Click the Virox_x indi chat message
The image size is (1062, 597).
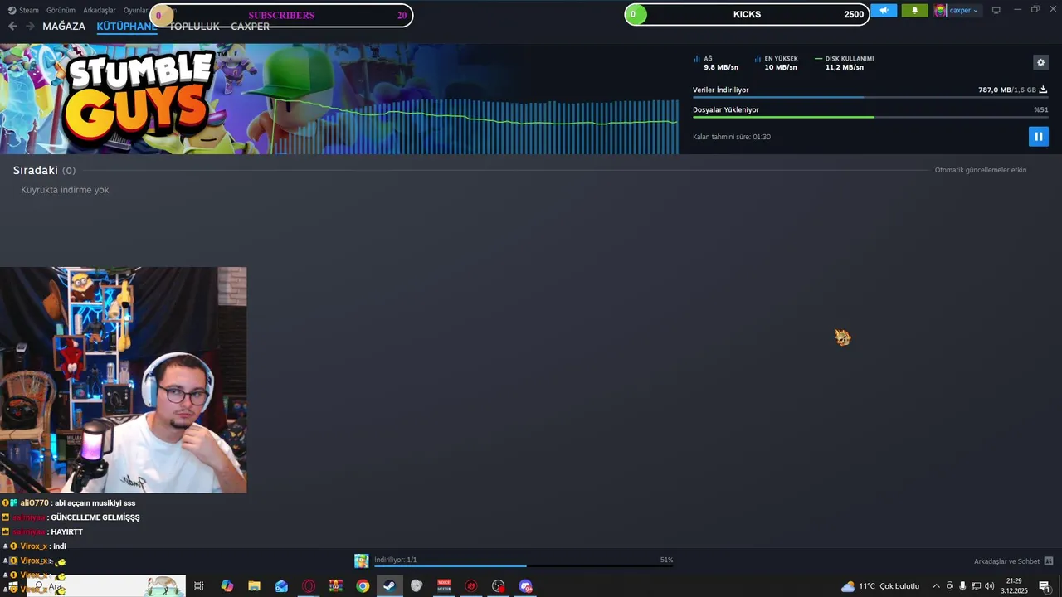pos(35,546)
